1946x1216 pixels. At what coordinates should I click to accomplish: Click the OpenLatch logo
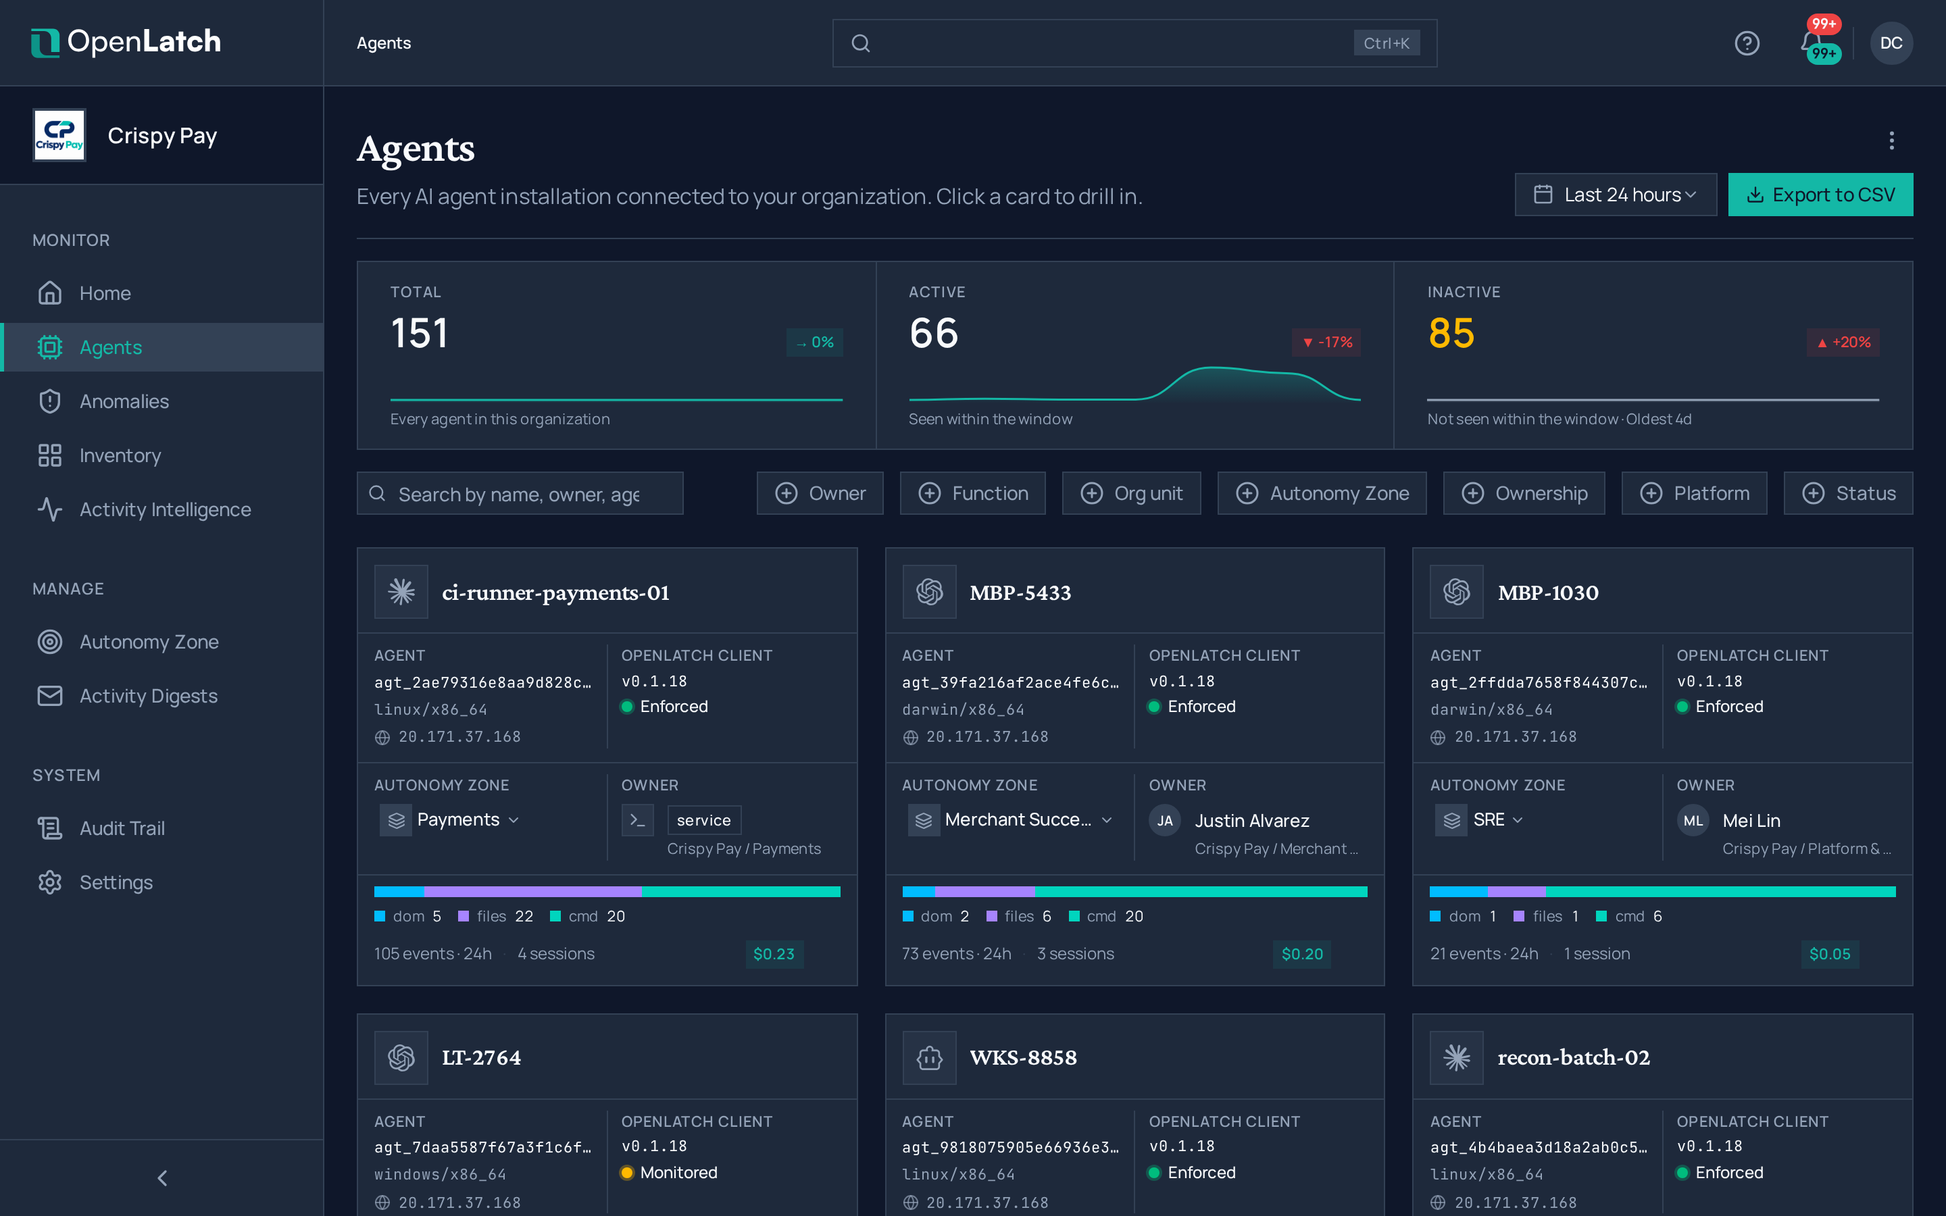coord(126,42)
